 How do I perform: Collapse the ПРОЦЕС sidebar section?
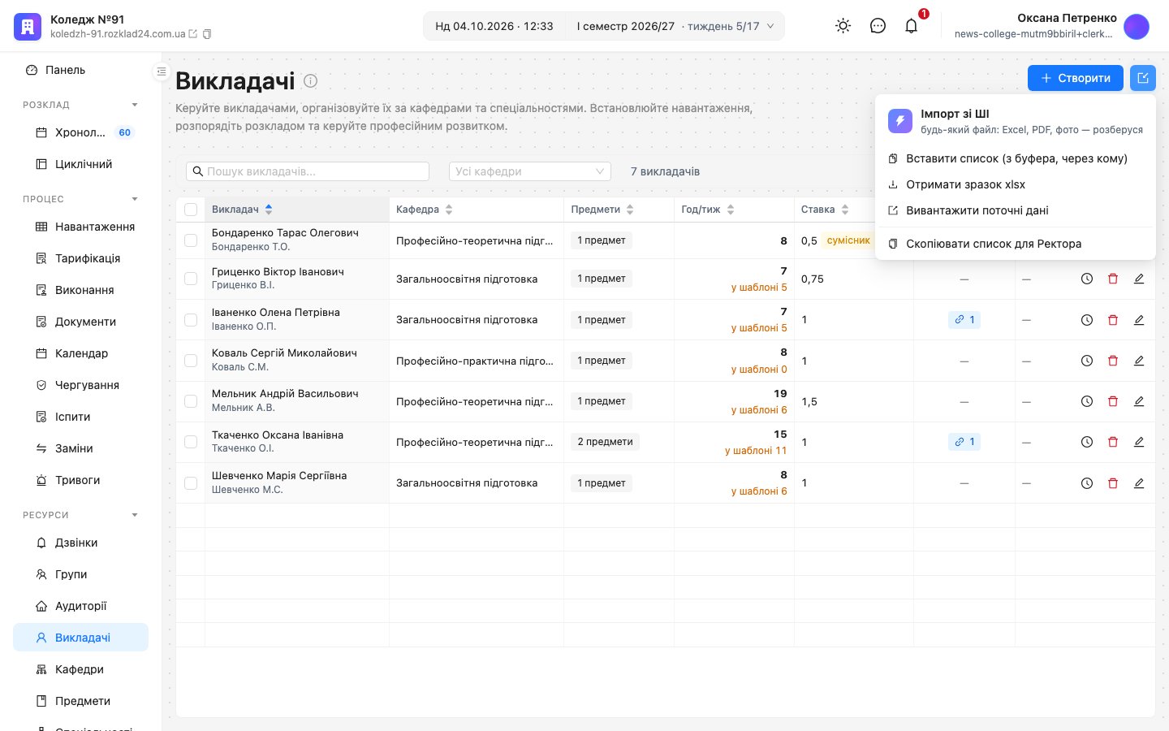pos(135,199)
